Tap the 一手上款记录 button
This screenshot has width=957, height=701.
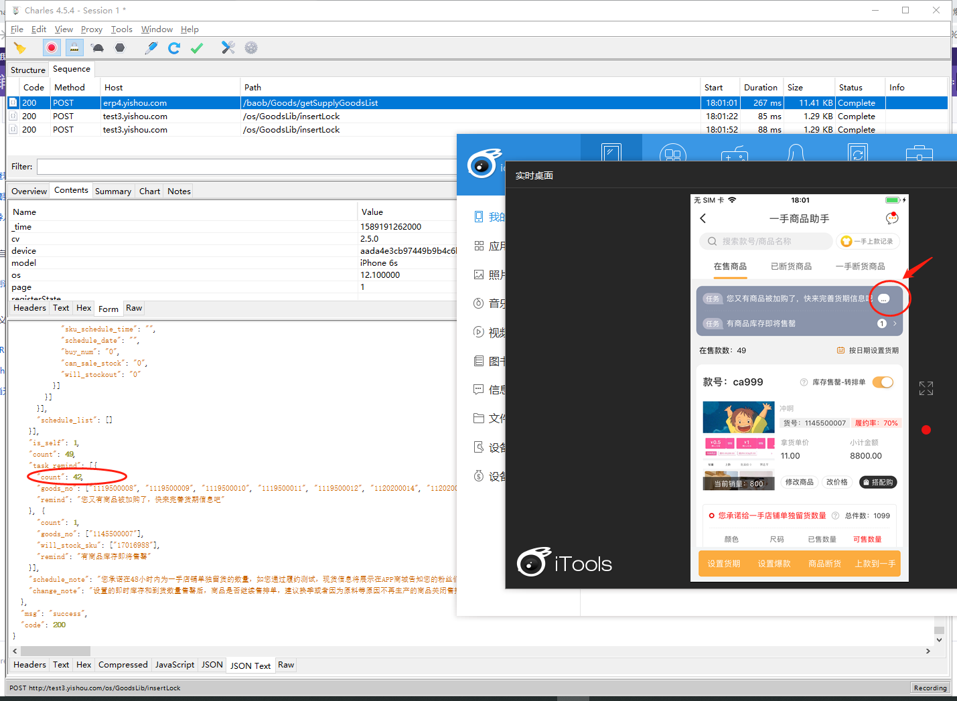pos(868,241)
